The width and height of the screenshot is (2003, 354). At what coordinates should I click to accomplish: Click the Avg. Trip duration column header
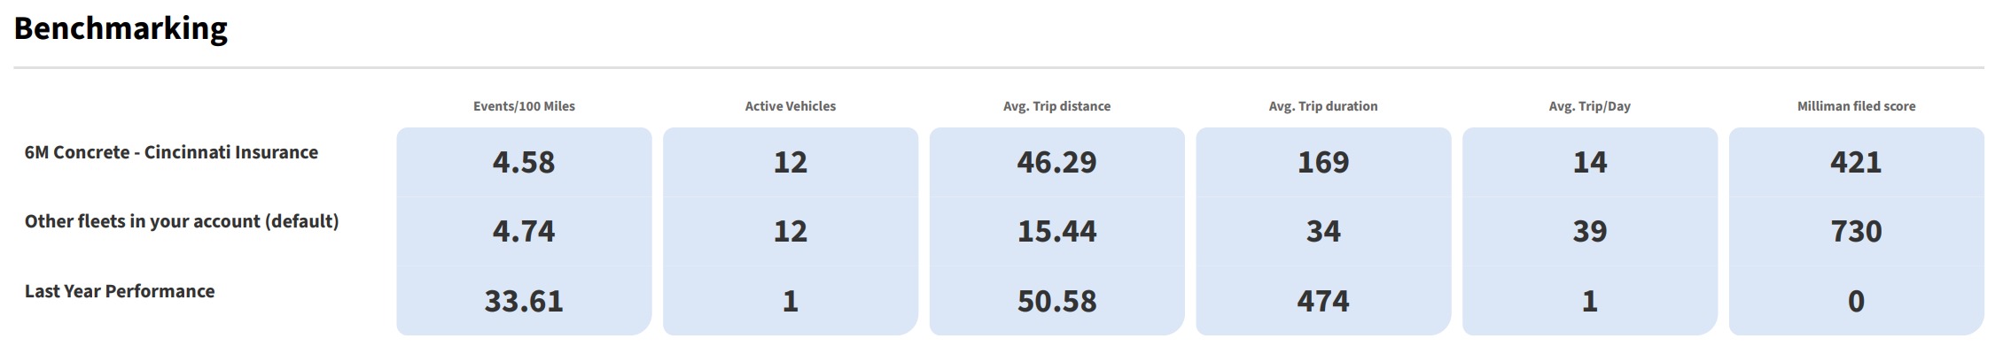point(1323,106)
